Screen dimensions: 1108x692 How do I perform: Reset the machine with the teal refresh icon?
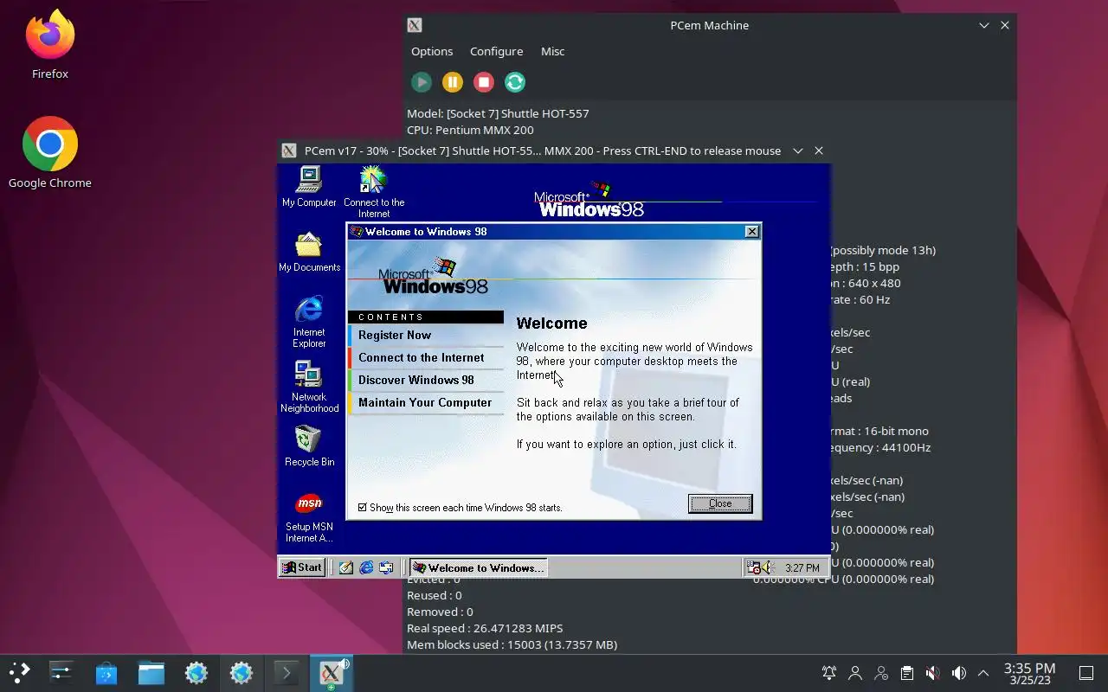515,82
